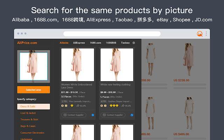Open Women White Embroidered Lace Dress thumbnail
224x140 pixels.
pos(78,65)
